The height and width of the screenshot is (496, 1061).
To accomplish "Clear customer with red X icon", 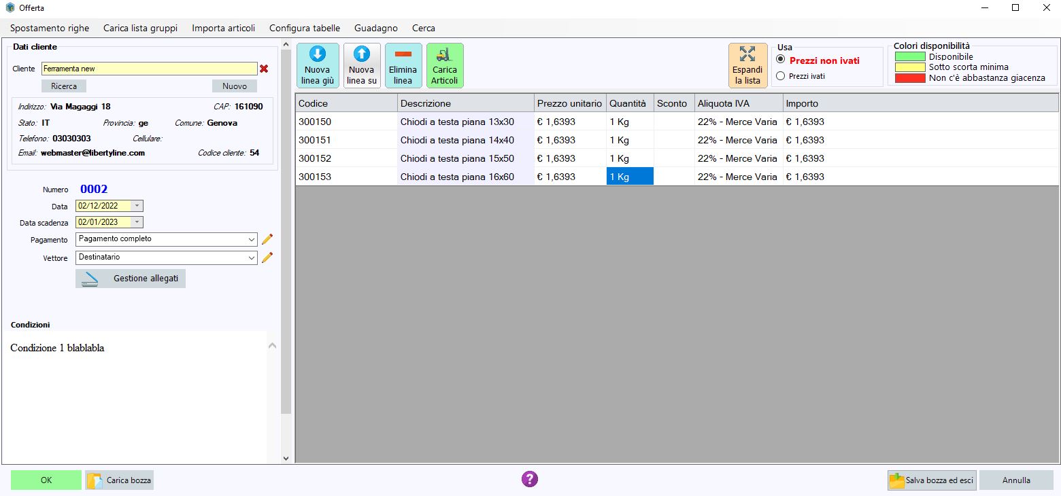I will coord(264,69).
